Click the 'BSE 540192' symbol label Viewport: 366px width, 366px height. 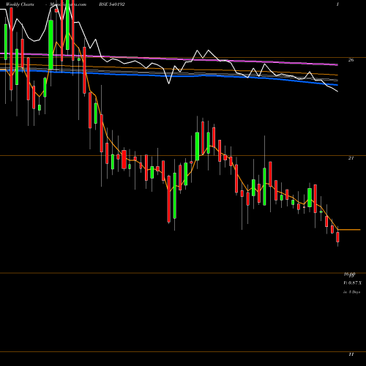[x=112, y=4]
